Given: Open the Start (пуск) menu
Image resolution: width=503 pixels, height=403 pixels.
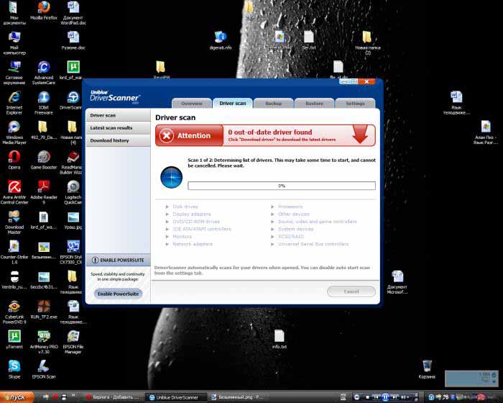Looking at the screenshot, I should (17, 397).
